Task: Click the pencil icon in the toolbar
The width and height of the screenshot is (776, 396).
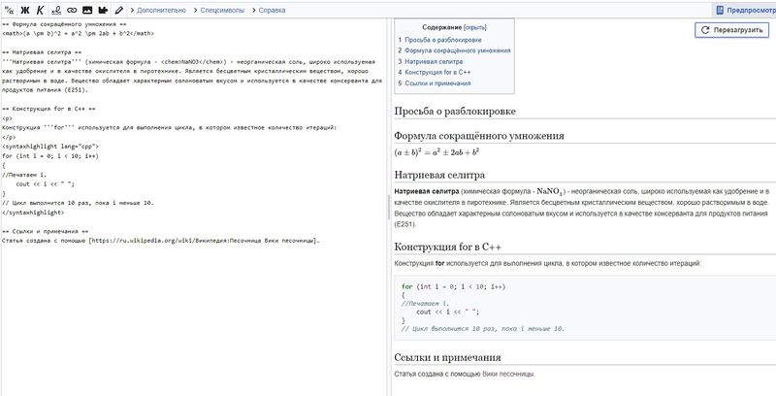Action: (118, 10)
